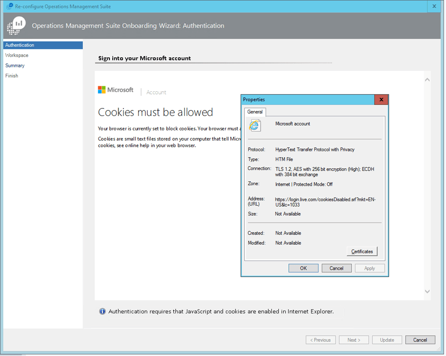Select the Workspace step in sidebar

pyautogui.click(x=17, y=56)
